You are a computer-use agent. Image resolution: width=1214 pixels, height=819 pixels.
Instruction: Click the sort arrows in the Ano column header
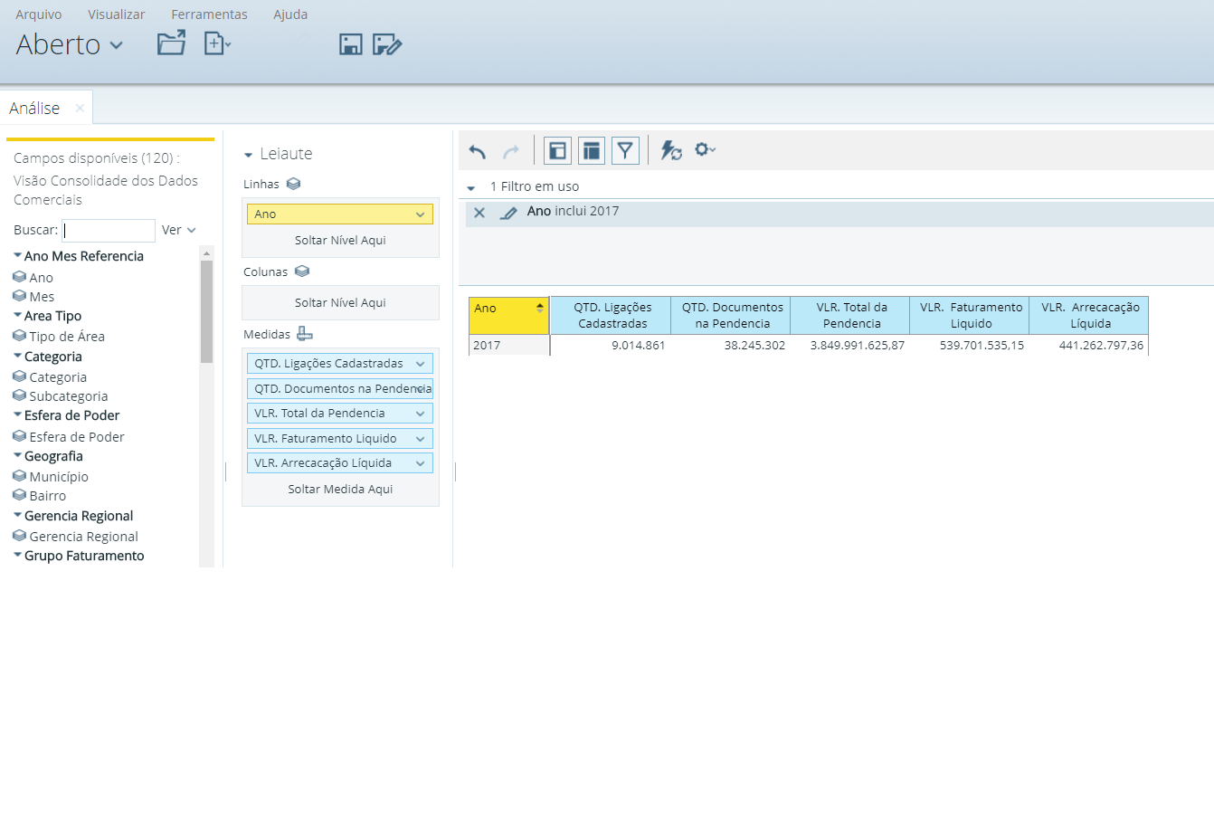pyautogui.click(x=540, y=308)
